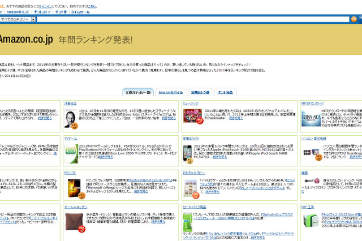
Task: Open the PCソフト category heading link
Action: pyautogui.click(x=70, y=173)
